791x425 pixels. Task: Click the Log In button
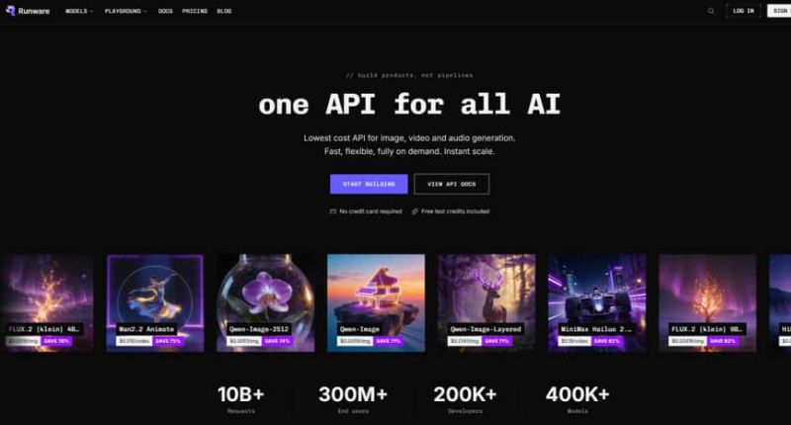tap(744, 11)
